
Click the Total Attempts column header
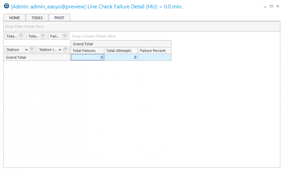pyautogui.click(x=121, y=51)
